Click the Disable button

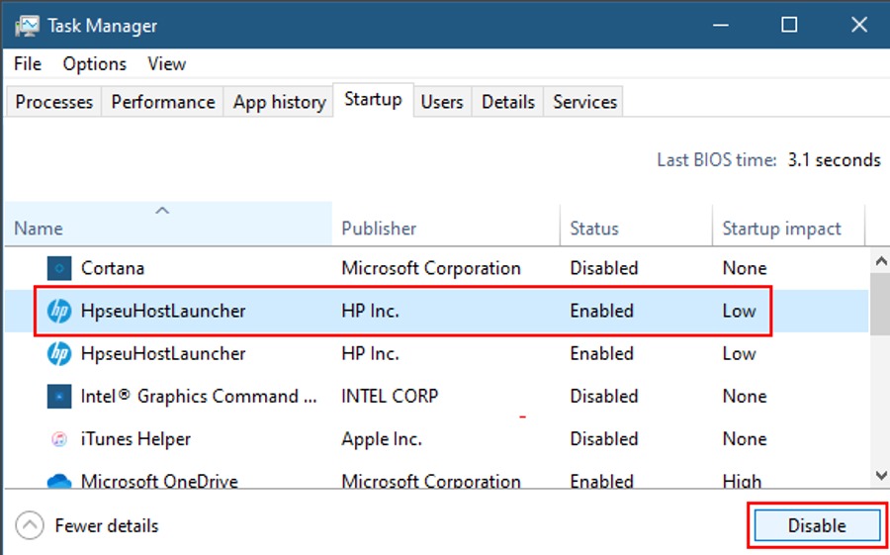(817, 525)
